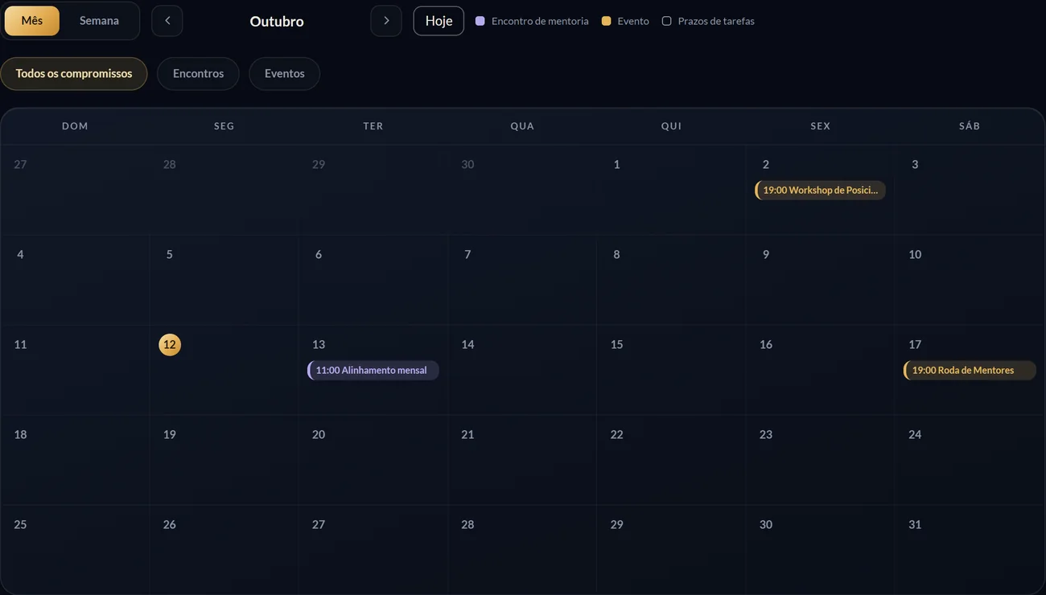Select day 20 in the calendar
This screenshot has height=595, width=1046.
pyautogui.click(x=319, y=435)
